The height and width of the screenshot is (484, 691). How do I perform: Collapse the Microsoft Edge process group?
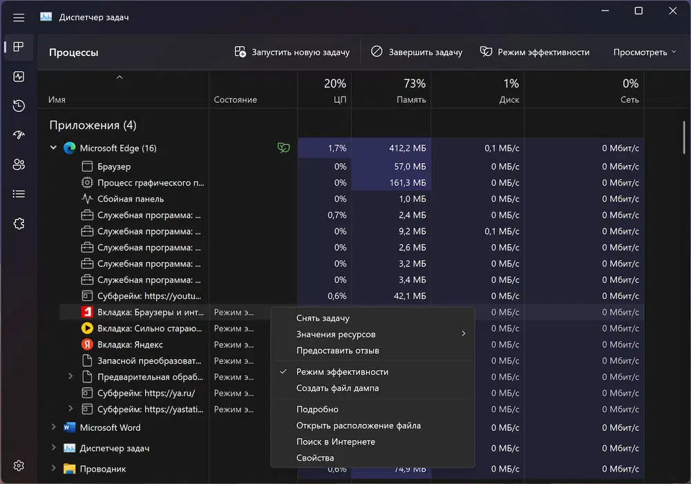click(53, 148)
